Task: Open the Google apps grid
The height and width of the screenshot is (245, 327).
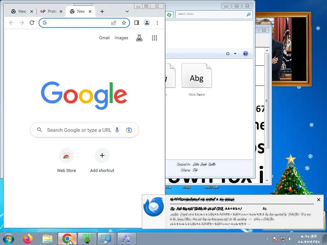Action: coord(155,38)
